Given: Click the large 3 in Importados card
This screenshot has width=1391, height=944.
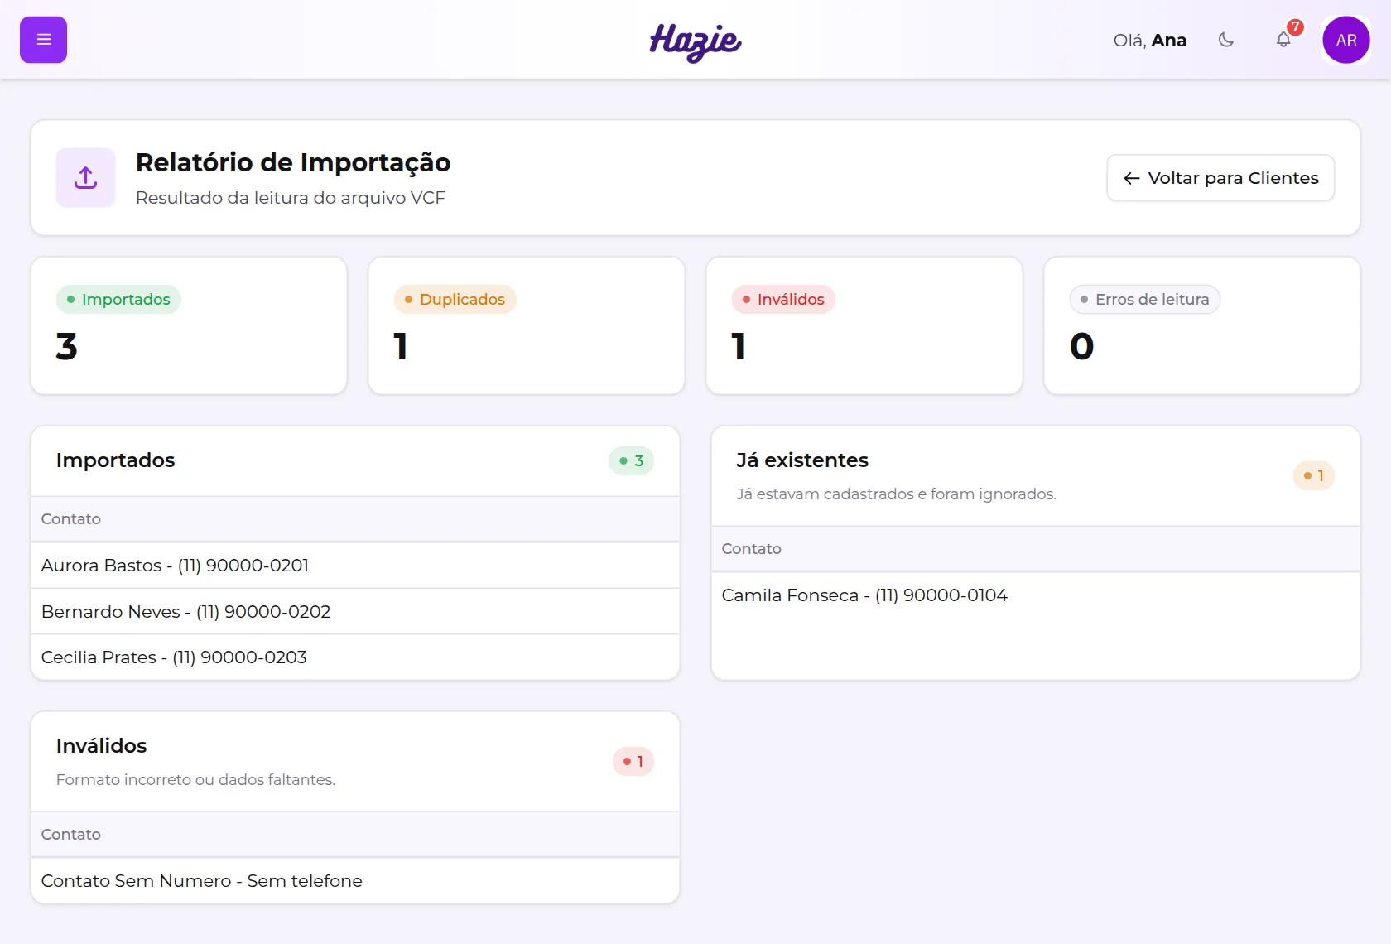Looking at the screenshot, I should [x=66, y=346].
